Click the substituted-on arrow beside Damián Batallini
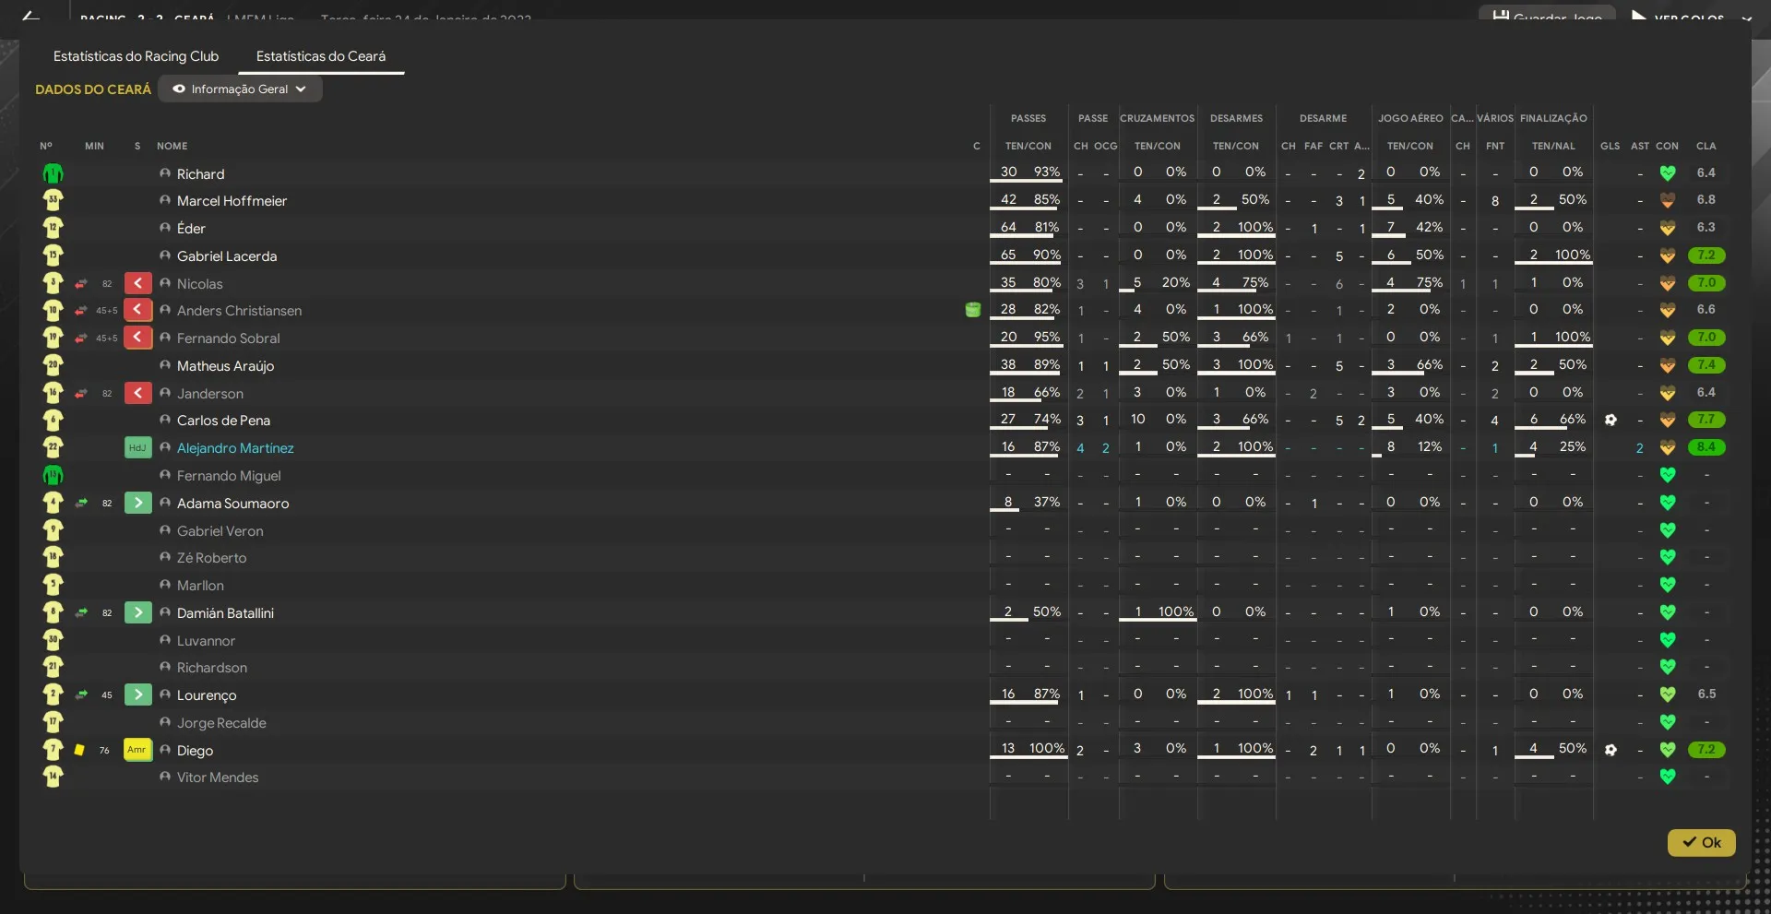1771x914 pixels. click(137, 612)
